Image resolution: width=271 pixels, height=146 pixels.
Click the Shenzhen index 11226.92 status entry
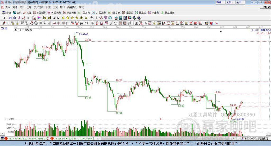click(x=73, y=139)
